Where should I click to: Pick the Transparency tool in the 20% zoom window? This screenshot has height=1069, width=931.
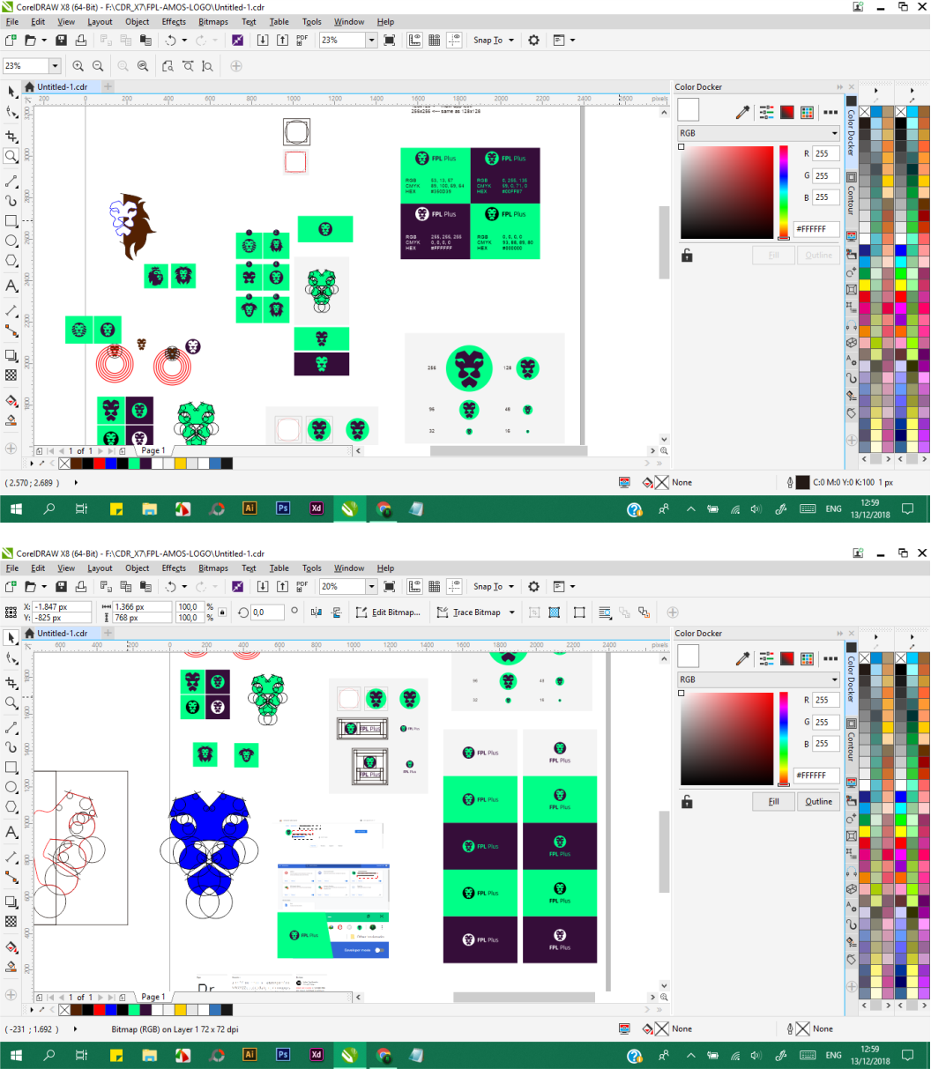(x=11, y=921)
